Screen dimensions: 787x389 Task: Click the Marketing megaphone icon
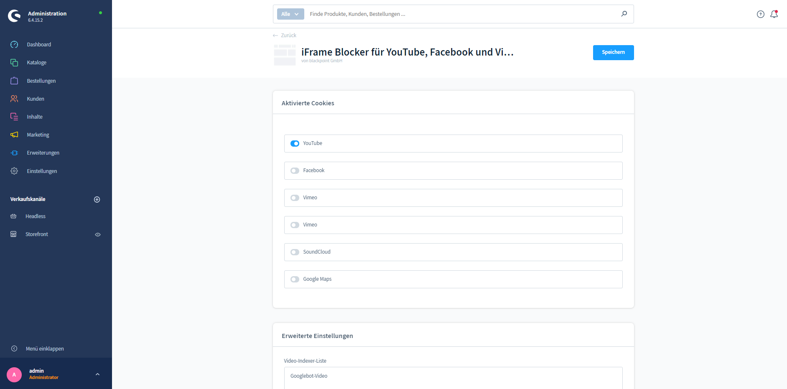pos(14,135)
